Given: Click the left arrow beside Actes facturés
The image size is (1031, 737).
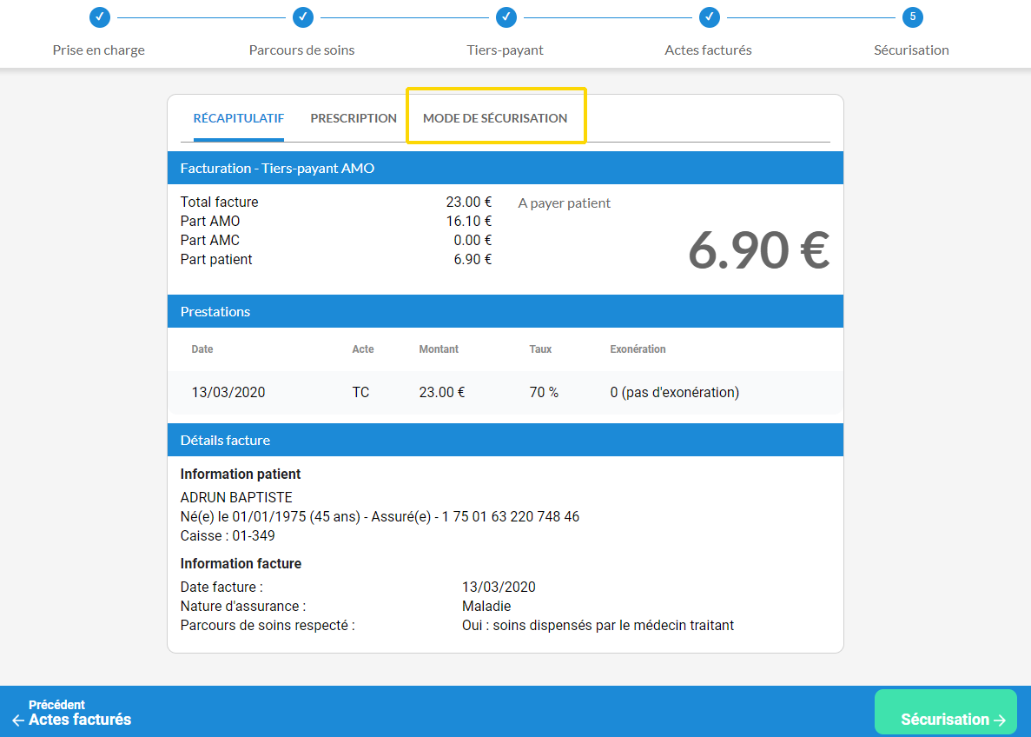Looking at the screenshot, I should tap(18, 720).
